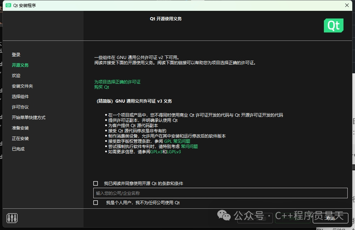
Task: Open the LGPLv3 link
Action: point(174,151)
